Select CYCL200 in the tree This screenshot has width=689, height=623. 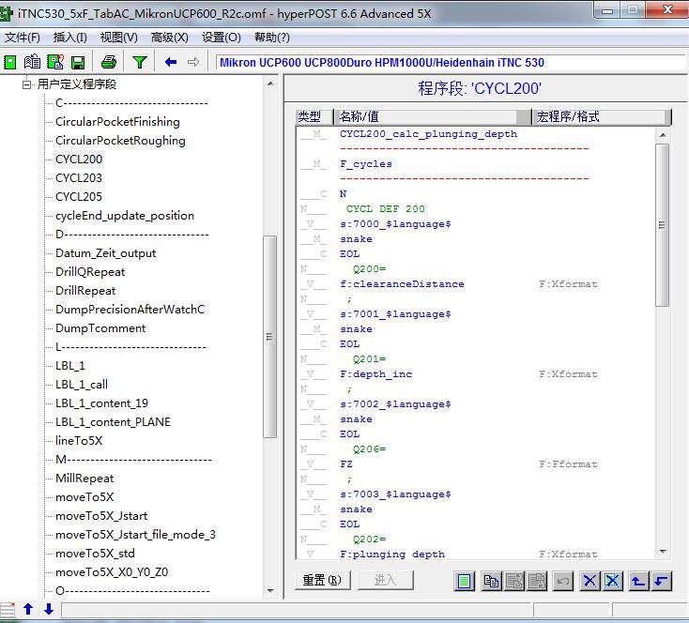(79, 160)
